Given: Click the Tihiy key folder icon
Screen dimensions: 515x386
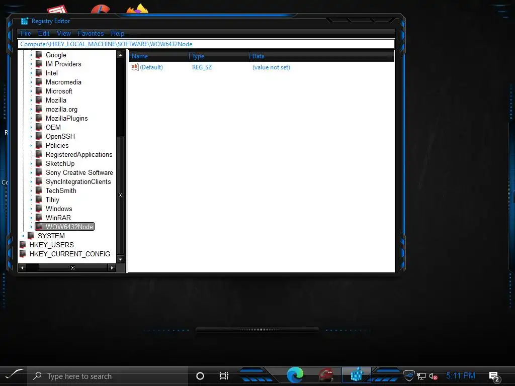Looking at the screenshot, I should coord(39,199).
